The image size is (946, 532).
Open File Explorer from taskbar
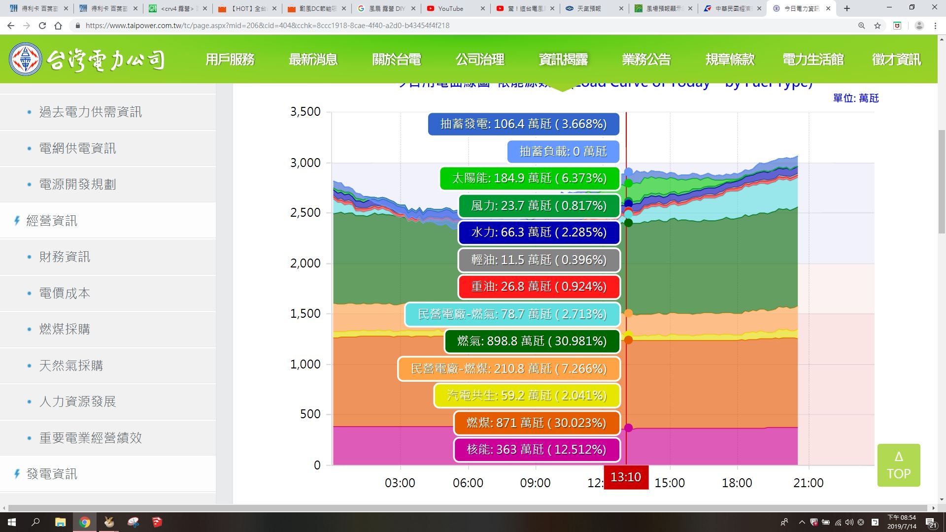click(x=60, y=522)
